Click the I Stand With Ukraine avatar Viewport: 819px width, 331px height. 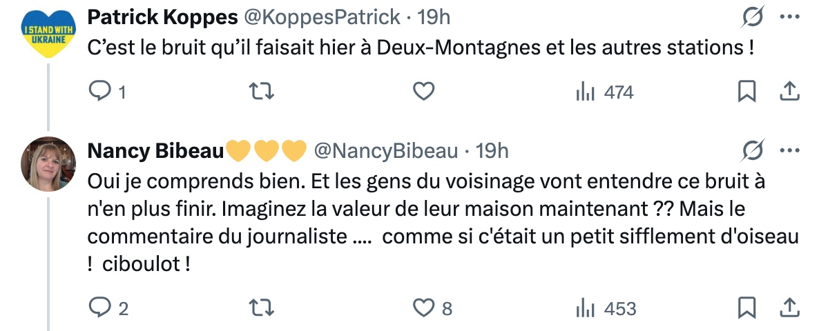point(48,34)
